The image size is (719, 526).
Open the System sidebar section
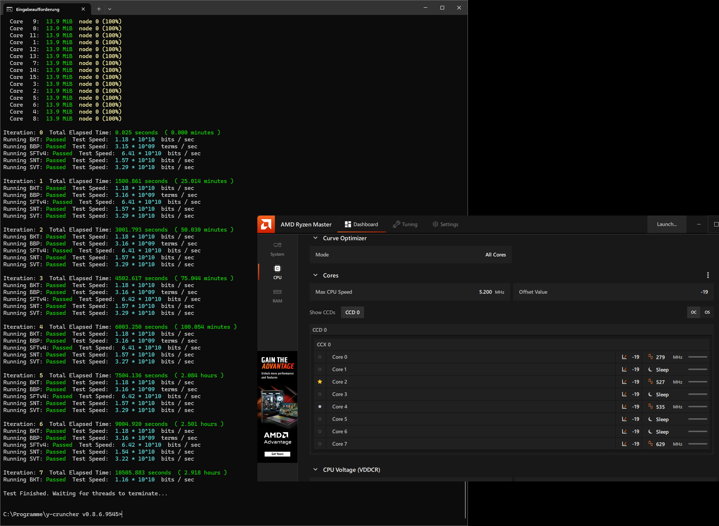[x=277, y=249]
